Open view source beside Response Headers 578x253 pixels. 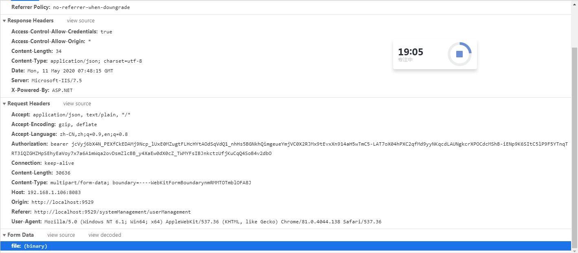pyautogui.click(x=81, y=21)
